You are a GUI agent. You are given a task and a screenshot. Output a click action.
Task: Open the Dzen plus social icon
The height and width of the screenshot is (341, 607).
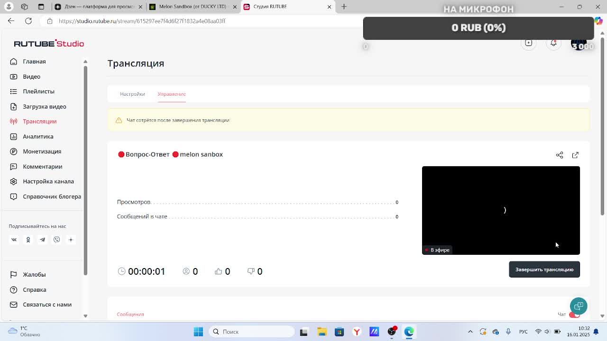point(71,240)
